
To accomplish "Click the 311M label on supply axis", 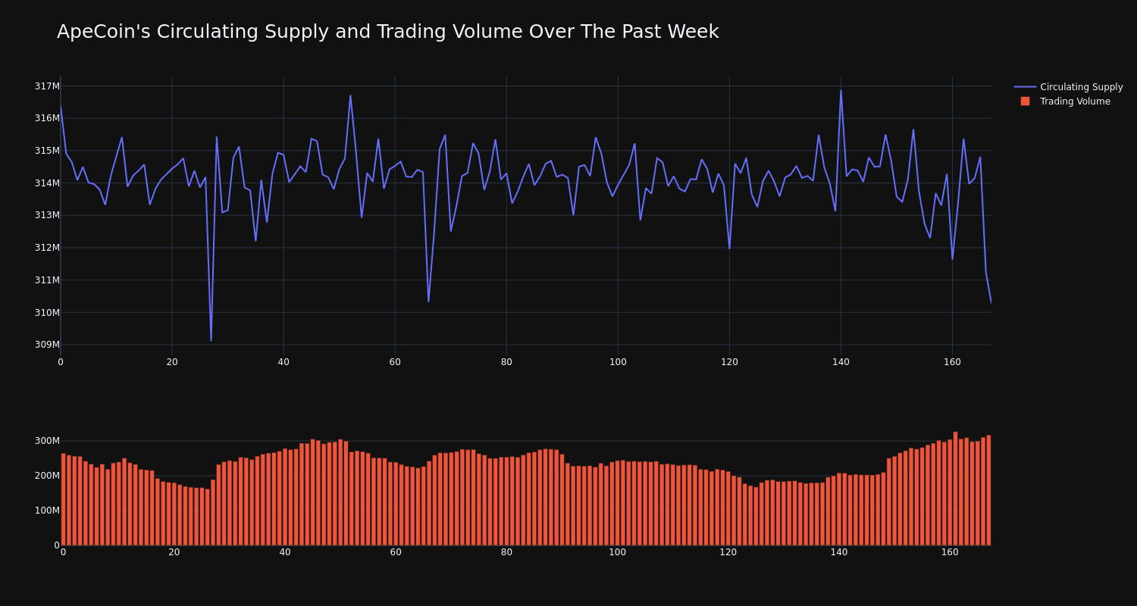I will click(47, 280).
